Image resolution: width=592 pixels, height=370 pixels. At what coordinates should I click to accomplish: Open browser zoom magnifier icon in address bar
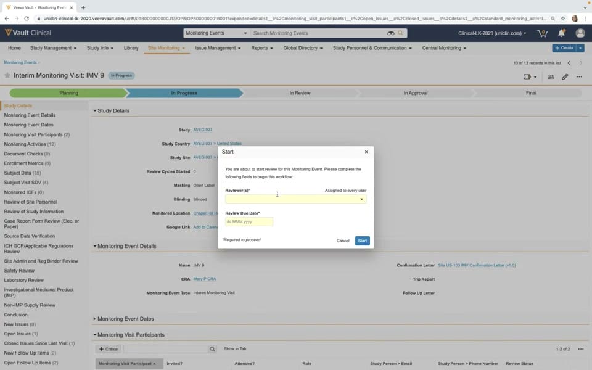tap(553, 18)
